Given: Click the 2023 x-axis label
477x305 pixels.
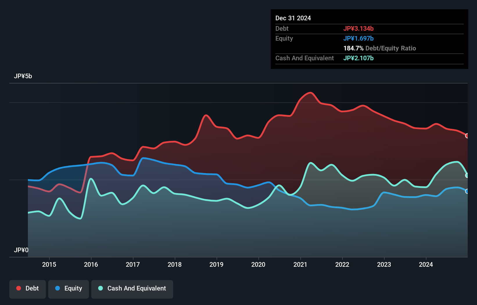Looking at the screenshot, I should [x=384, y=264].
